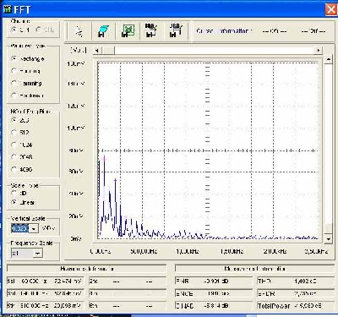Click the tallest spectrum peak in plot
This screenshot has height=317, width=338.
point(105,159)
